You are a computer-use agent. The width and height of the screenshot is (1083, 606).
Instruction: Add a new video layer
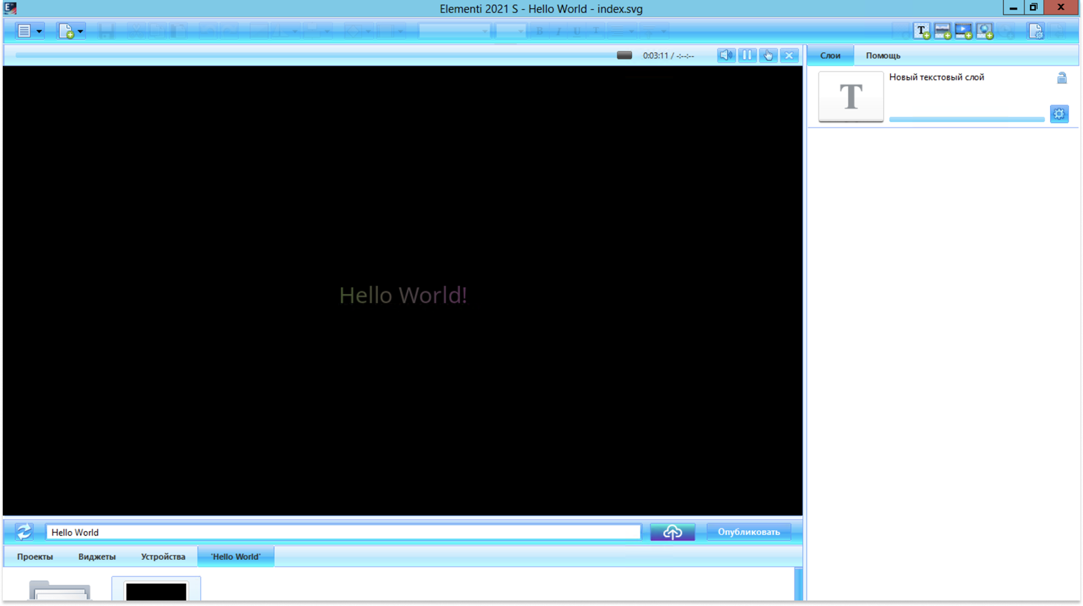(963, 31)
